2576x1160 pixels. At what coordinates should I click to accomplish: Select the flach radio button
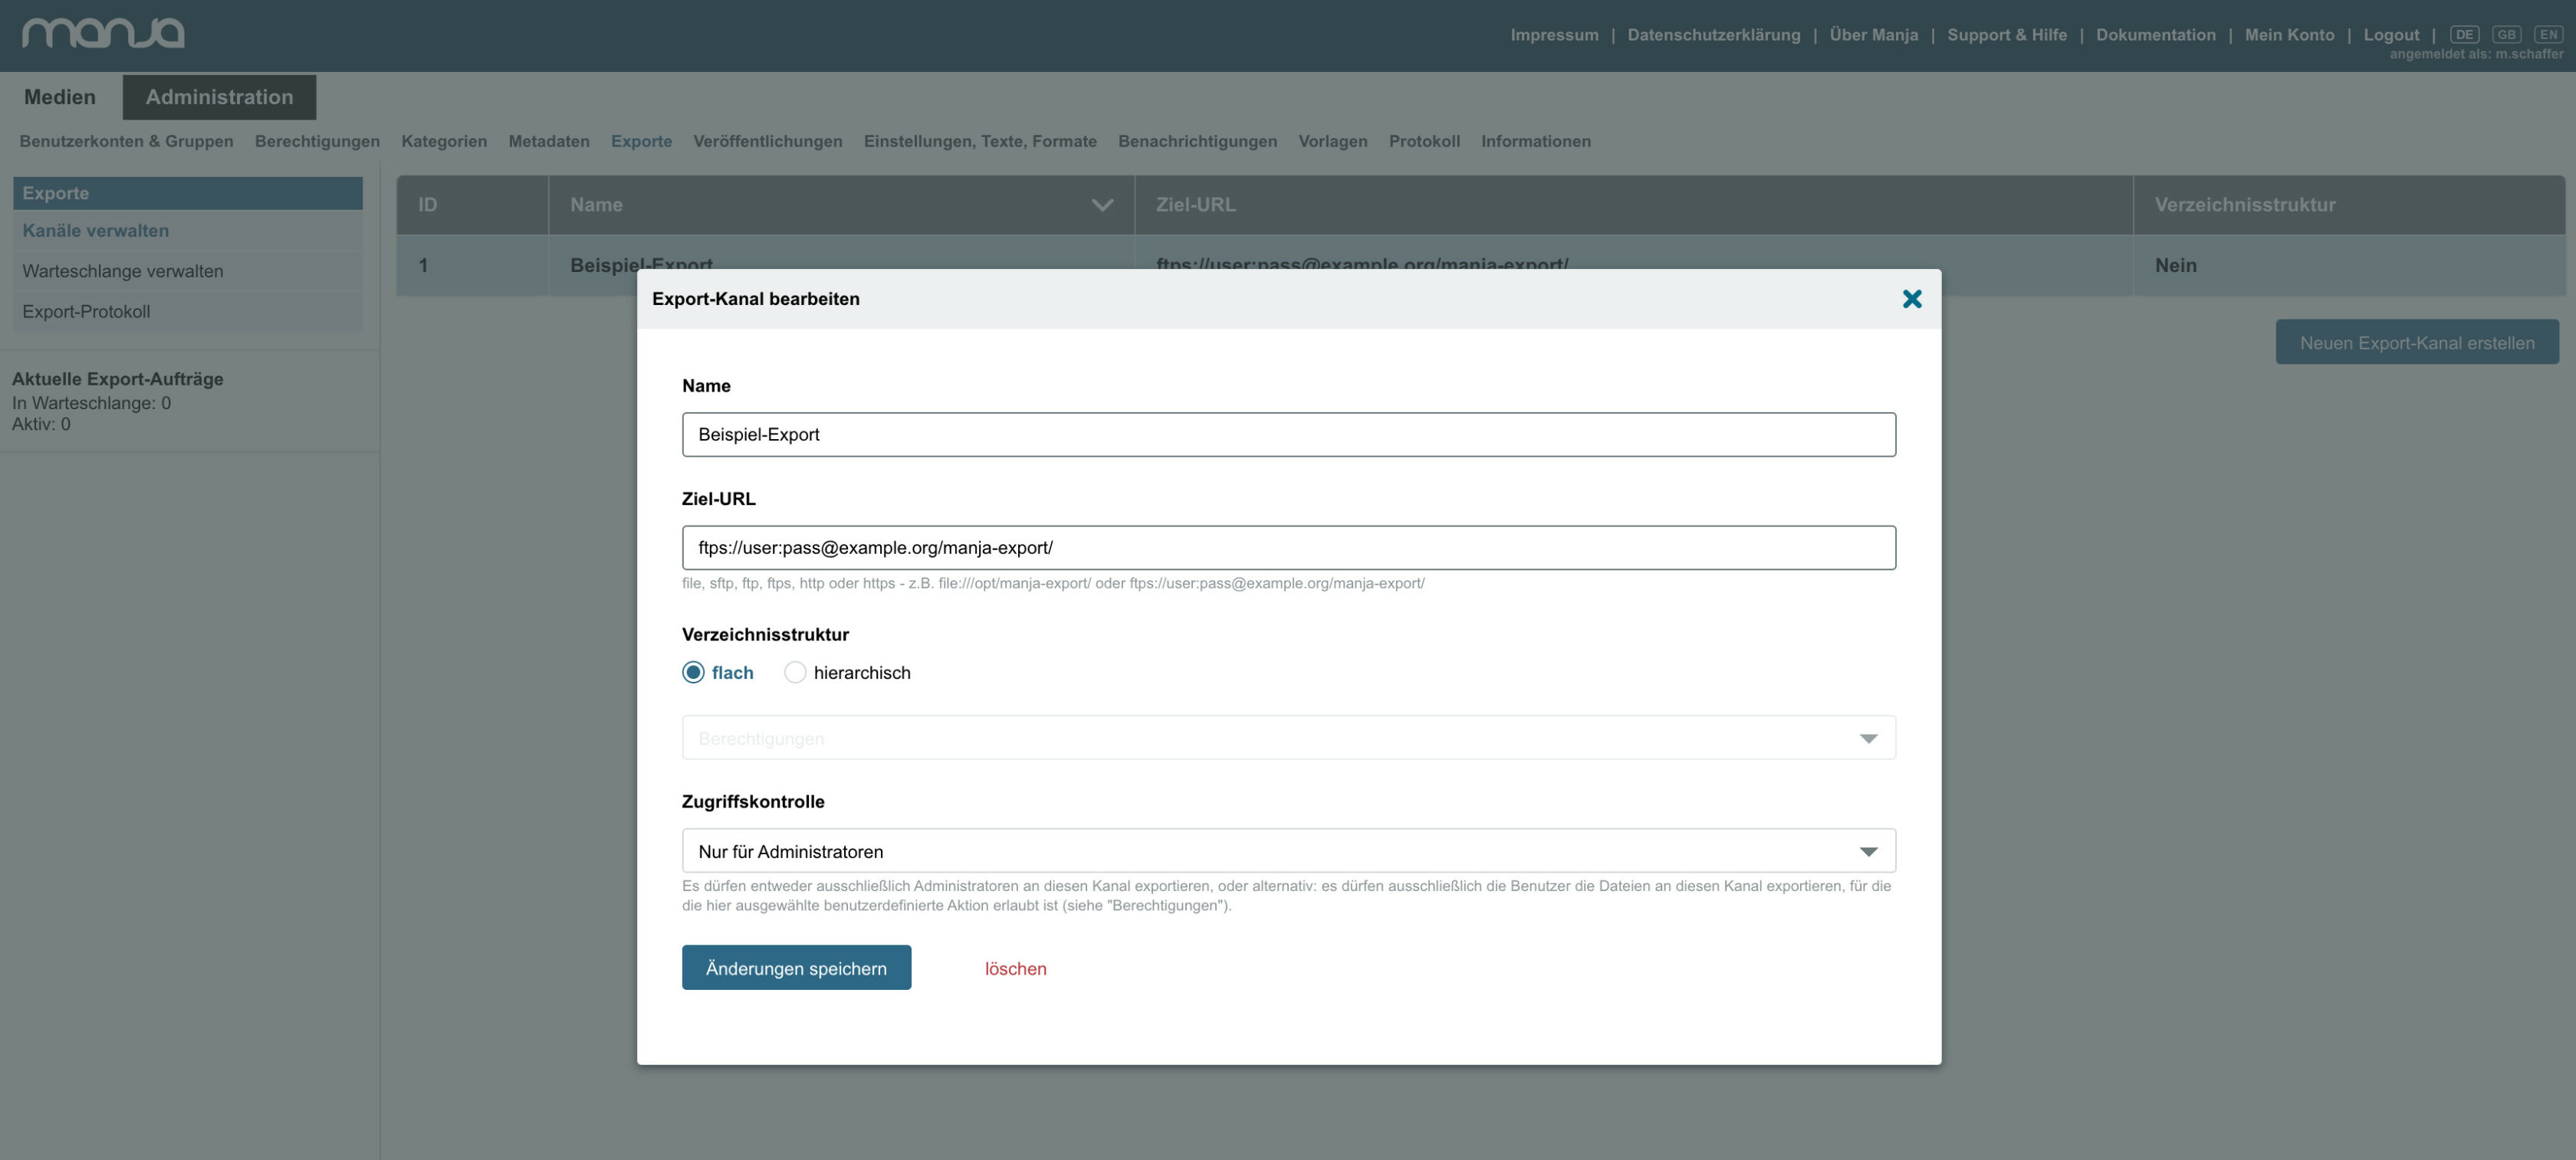coord(693,673)
